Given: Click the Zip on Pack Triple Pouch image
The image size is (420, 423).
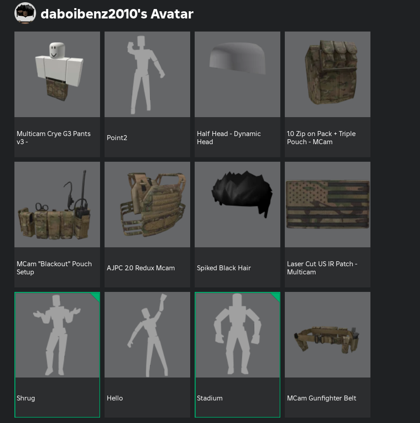Looking at the screenshot, I should pos(328,74).
